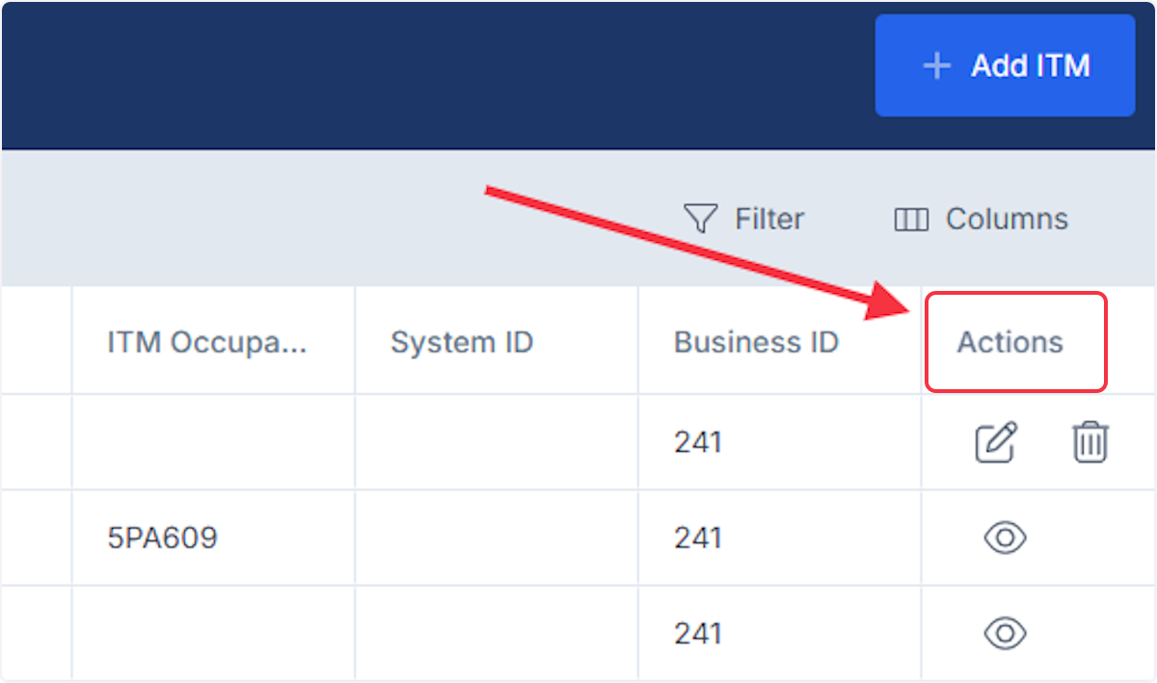Click the eye icon in the last row
Viewport: 1157px width, 683px height.
[x=1005, y=633]
